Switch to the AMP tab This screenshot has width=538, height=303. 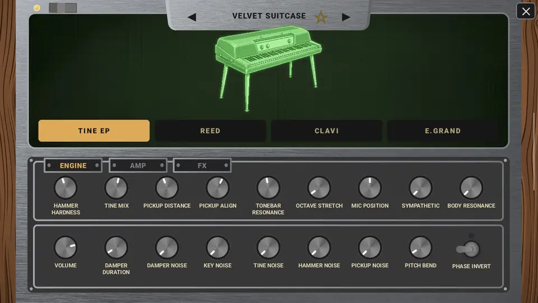point(138,165)
